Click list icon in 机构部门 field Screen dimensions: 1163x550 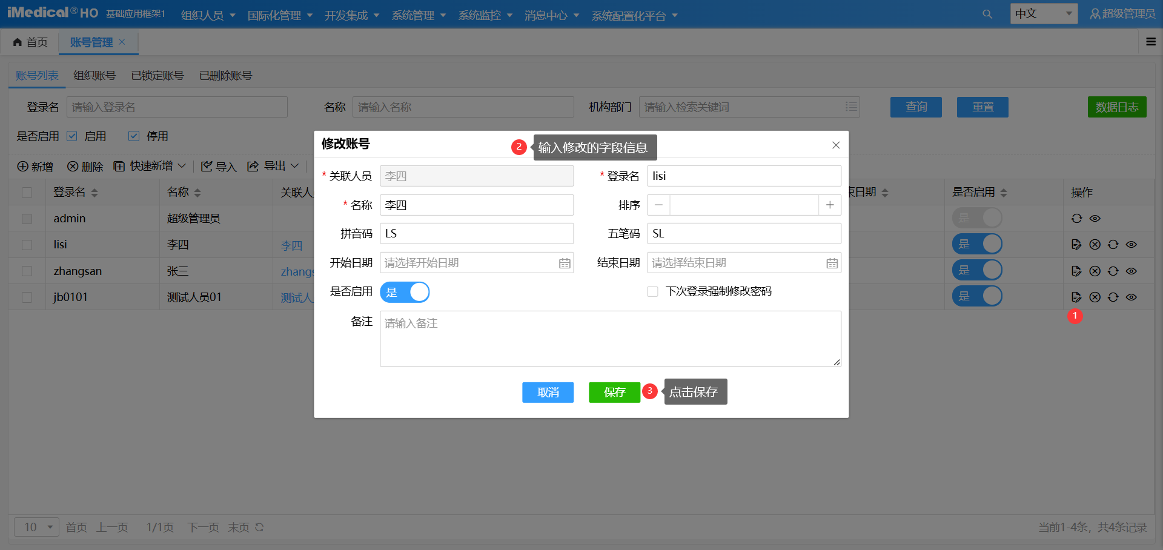tap(851, 107)
